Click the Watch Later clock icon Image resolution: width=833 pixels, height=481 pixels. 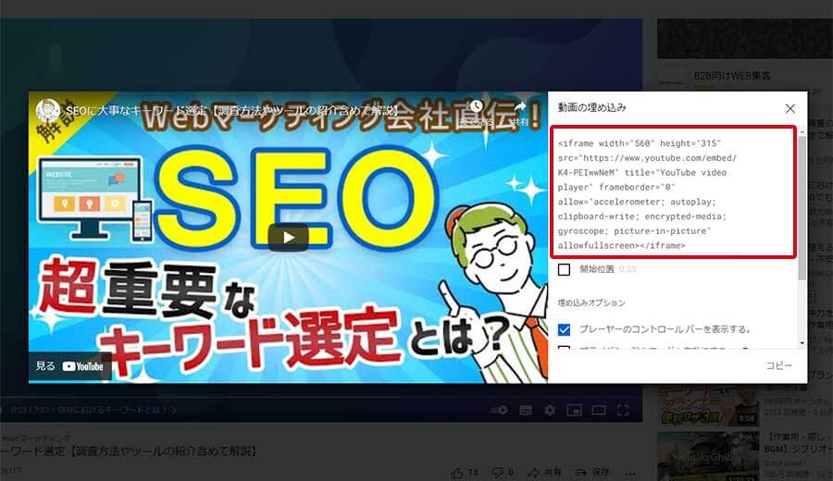click(x=476, y=106)
